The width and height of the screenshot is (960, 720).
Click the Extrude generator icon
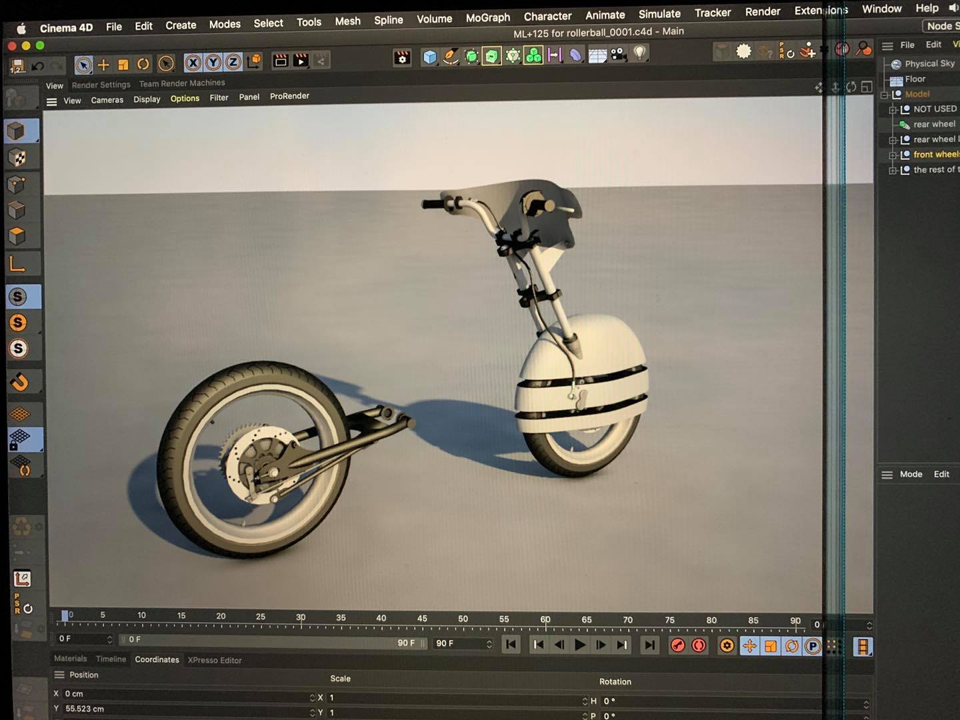click(492, 56)
